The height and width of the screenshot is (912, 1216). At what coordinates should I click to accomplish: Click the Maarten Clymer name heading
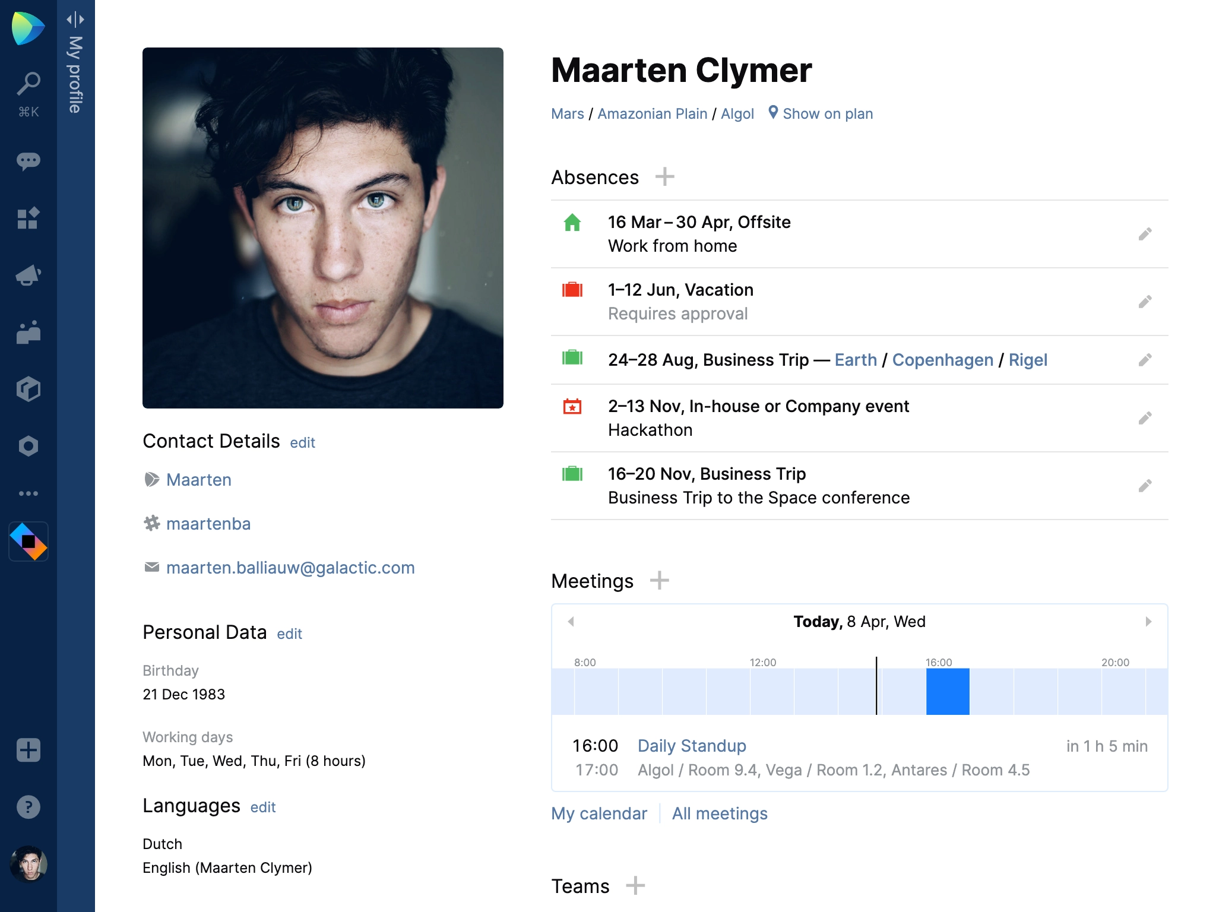(681, 70)
